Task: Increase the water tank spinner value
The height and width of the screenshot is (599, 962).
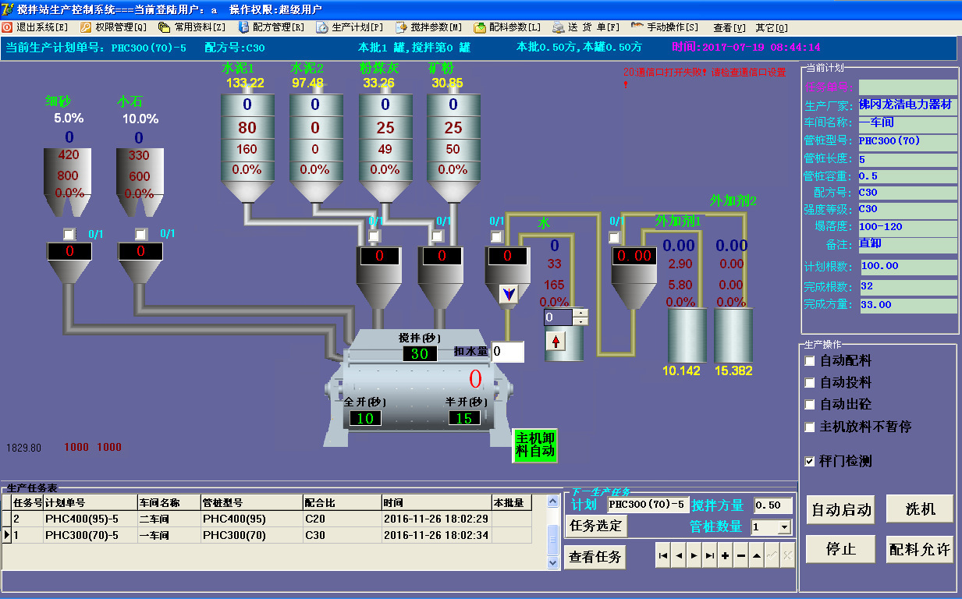Action: [x=581, y=313]
